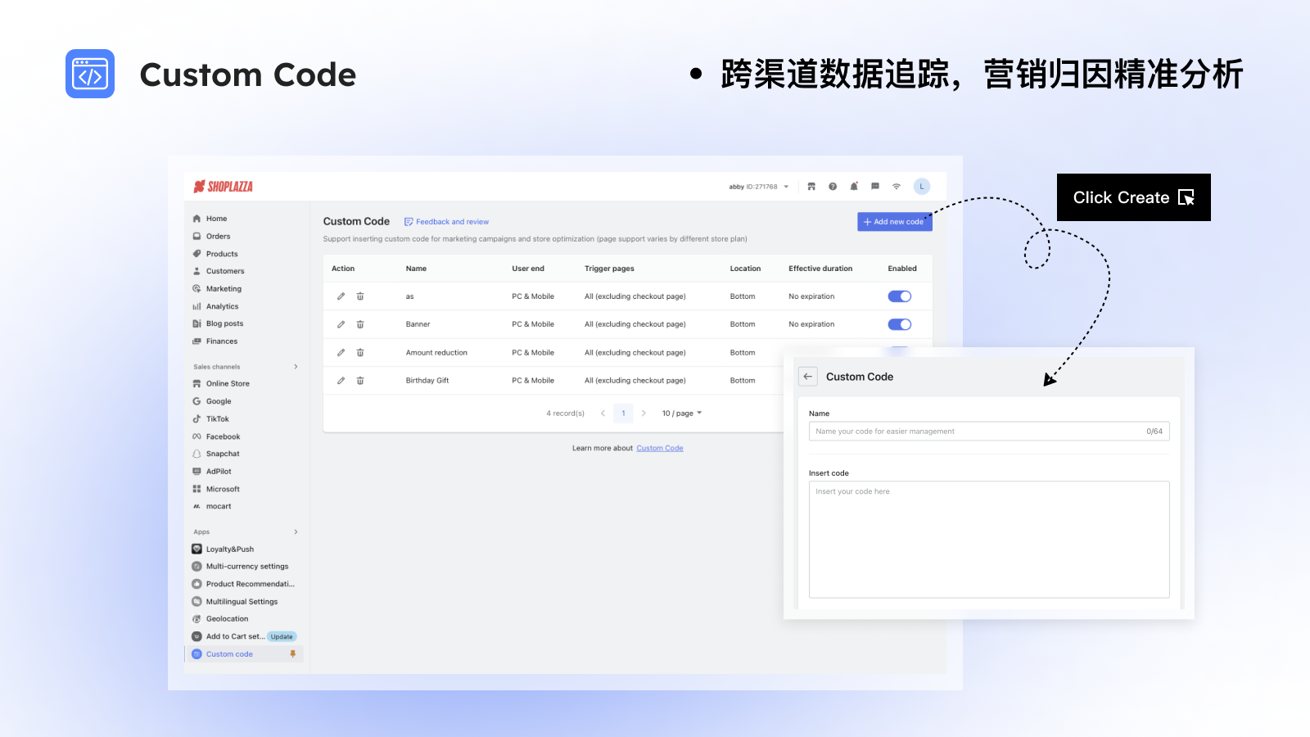This screenshot has width=1310, height=737.
Task: Open the Marketing section in the sidebar
Action: point(223,288)
